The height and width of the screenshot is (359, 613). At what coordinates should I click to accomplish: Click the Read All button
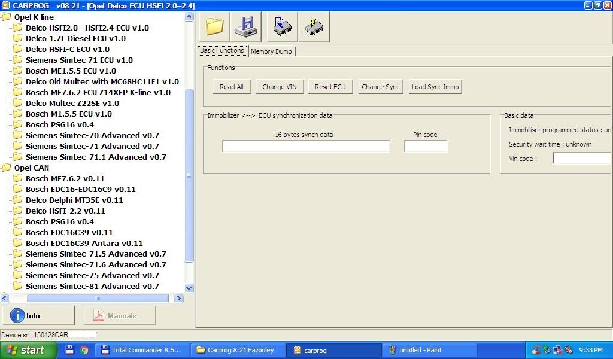click(x=232, y=87)
